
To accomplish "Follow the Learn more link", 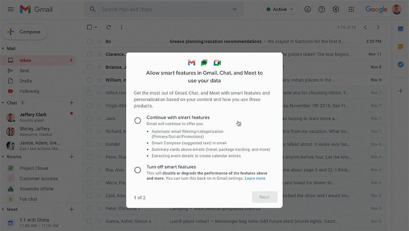I will [x=255, y=178].
